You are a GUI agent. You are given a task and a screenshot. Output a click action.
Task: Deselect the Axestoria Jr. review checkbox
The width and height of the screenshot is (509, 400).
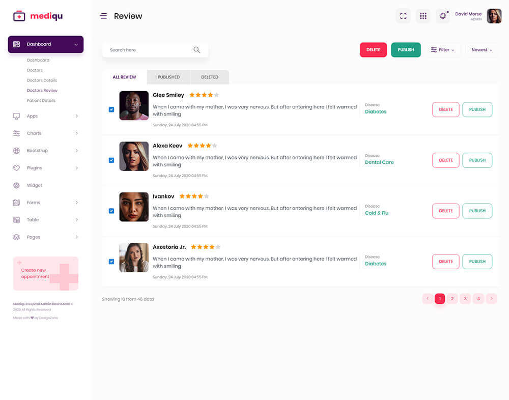[111, 262]
